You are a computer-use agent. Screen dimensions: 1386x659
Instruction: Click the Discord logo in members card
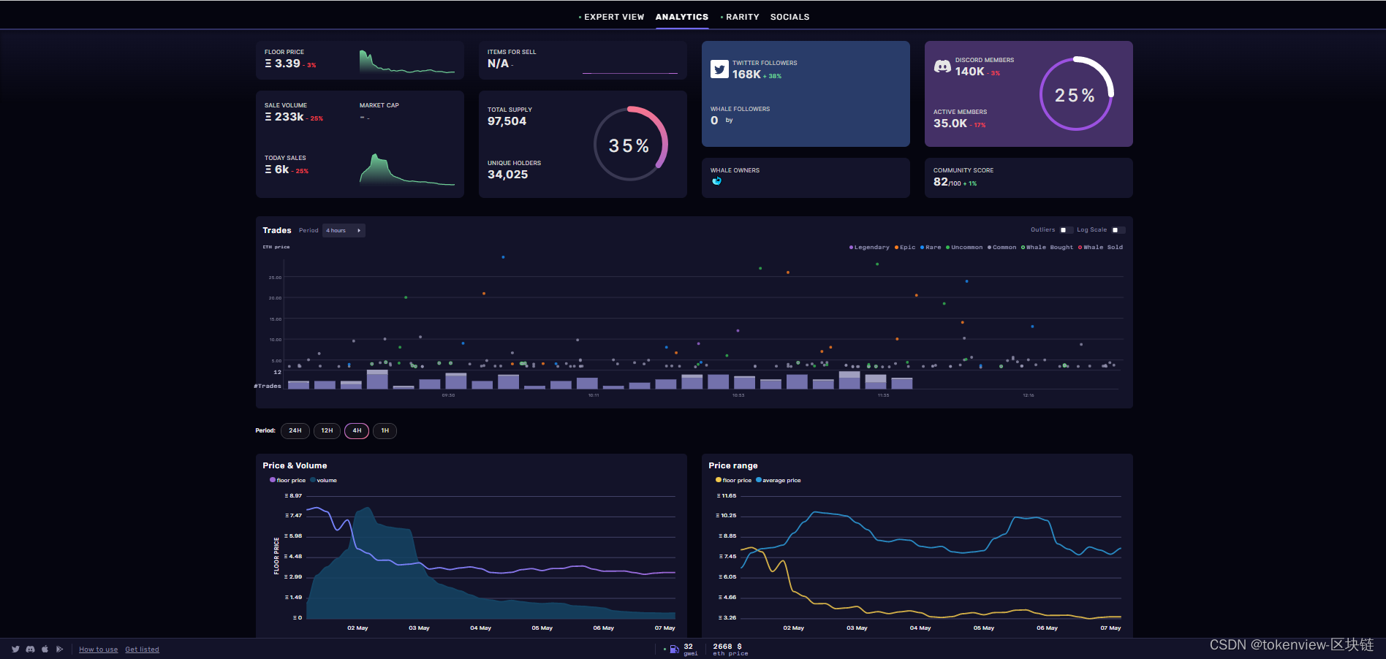point(942,66)
